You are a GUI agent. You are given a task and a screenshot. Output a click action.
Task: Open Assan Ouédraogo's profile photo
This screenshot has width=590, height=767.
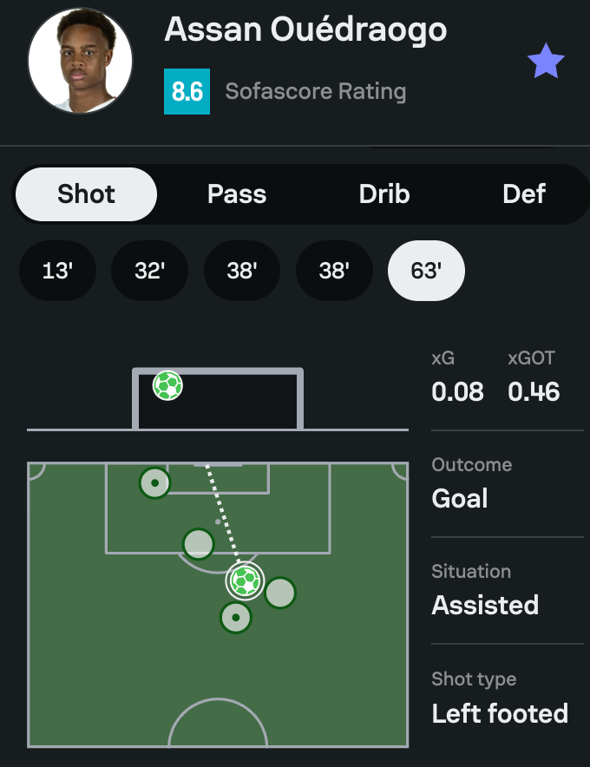(x=80, y=61)
